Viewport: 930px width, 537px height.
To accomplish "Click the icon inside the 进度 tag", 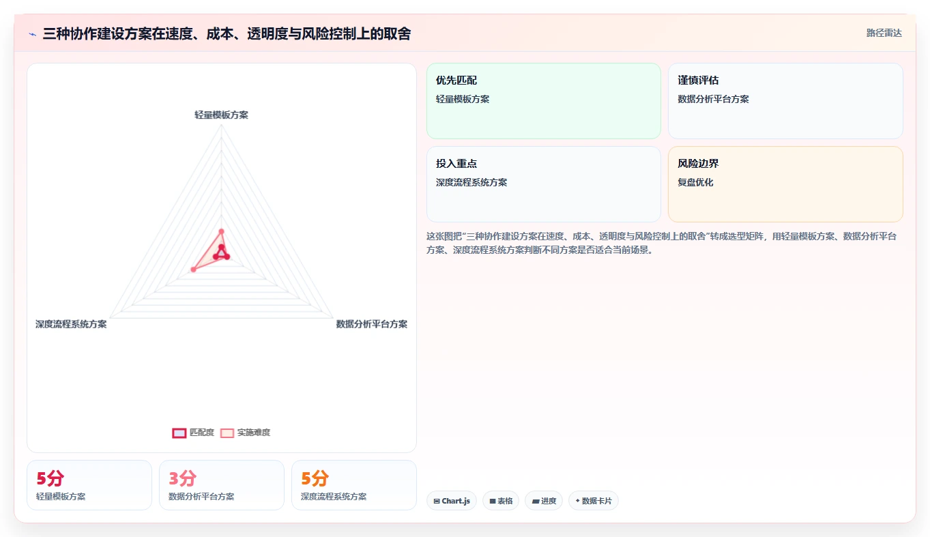I will coord(536,501).
